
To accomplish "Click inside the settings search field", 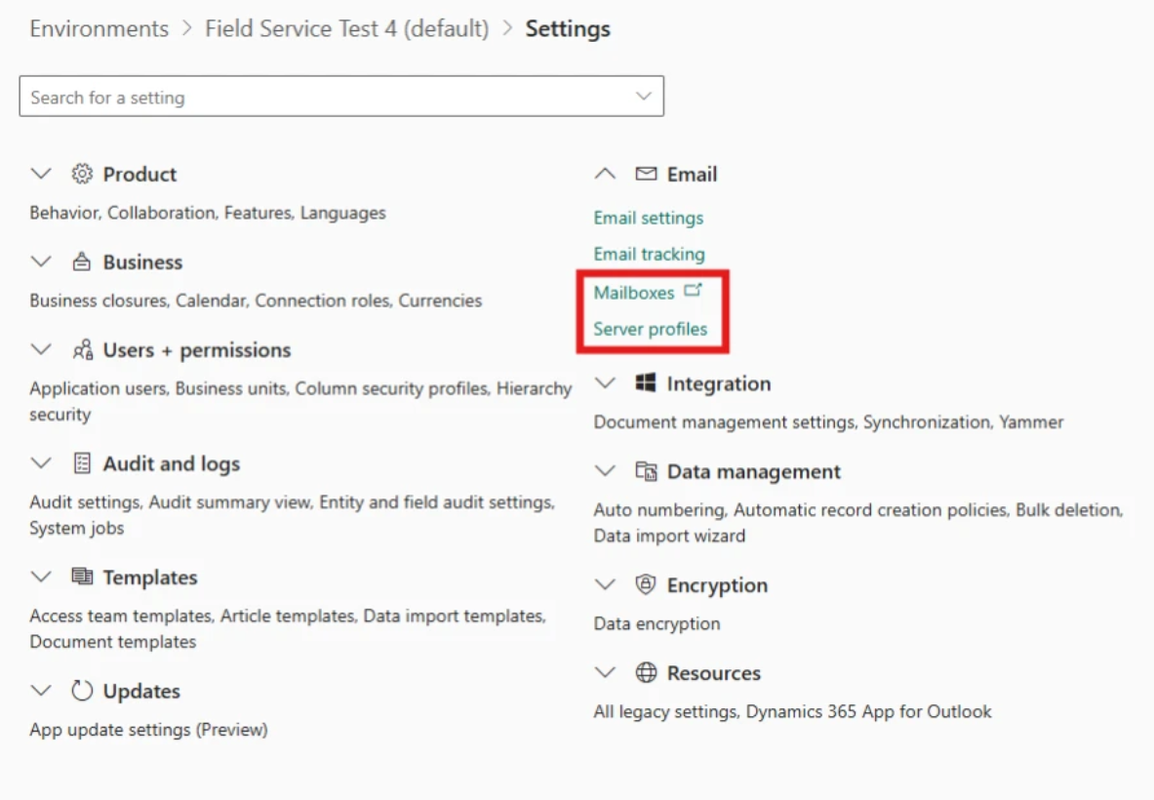I will (x=293, y=97).
